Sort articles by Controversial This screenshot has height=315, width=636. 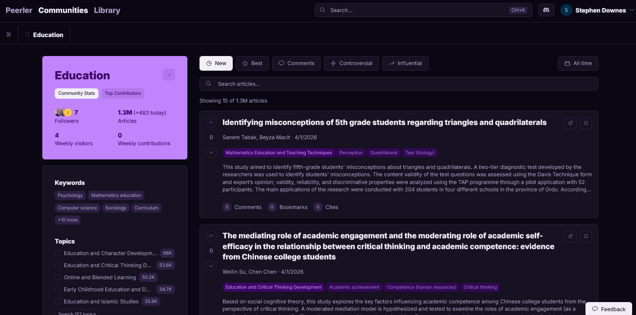tap(351, 63)
